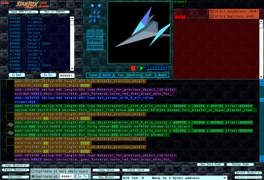Image resolution: width=264 pixels, height=180 pixels.
Task: Click the level list scrollbar thumb
Action: tap(72, 23)
